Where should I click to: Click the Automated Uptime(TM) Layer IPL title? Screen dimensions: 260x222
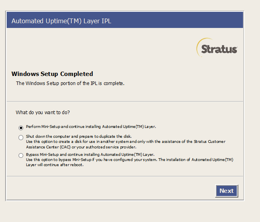click(61, 21)
